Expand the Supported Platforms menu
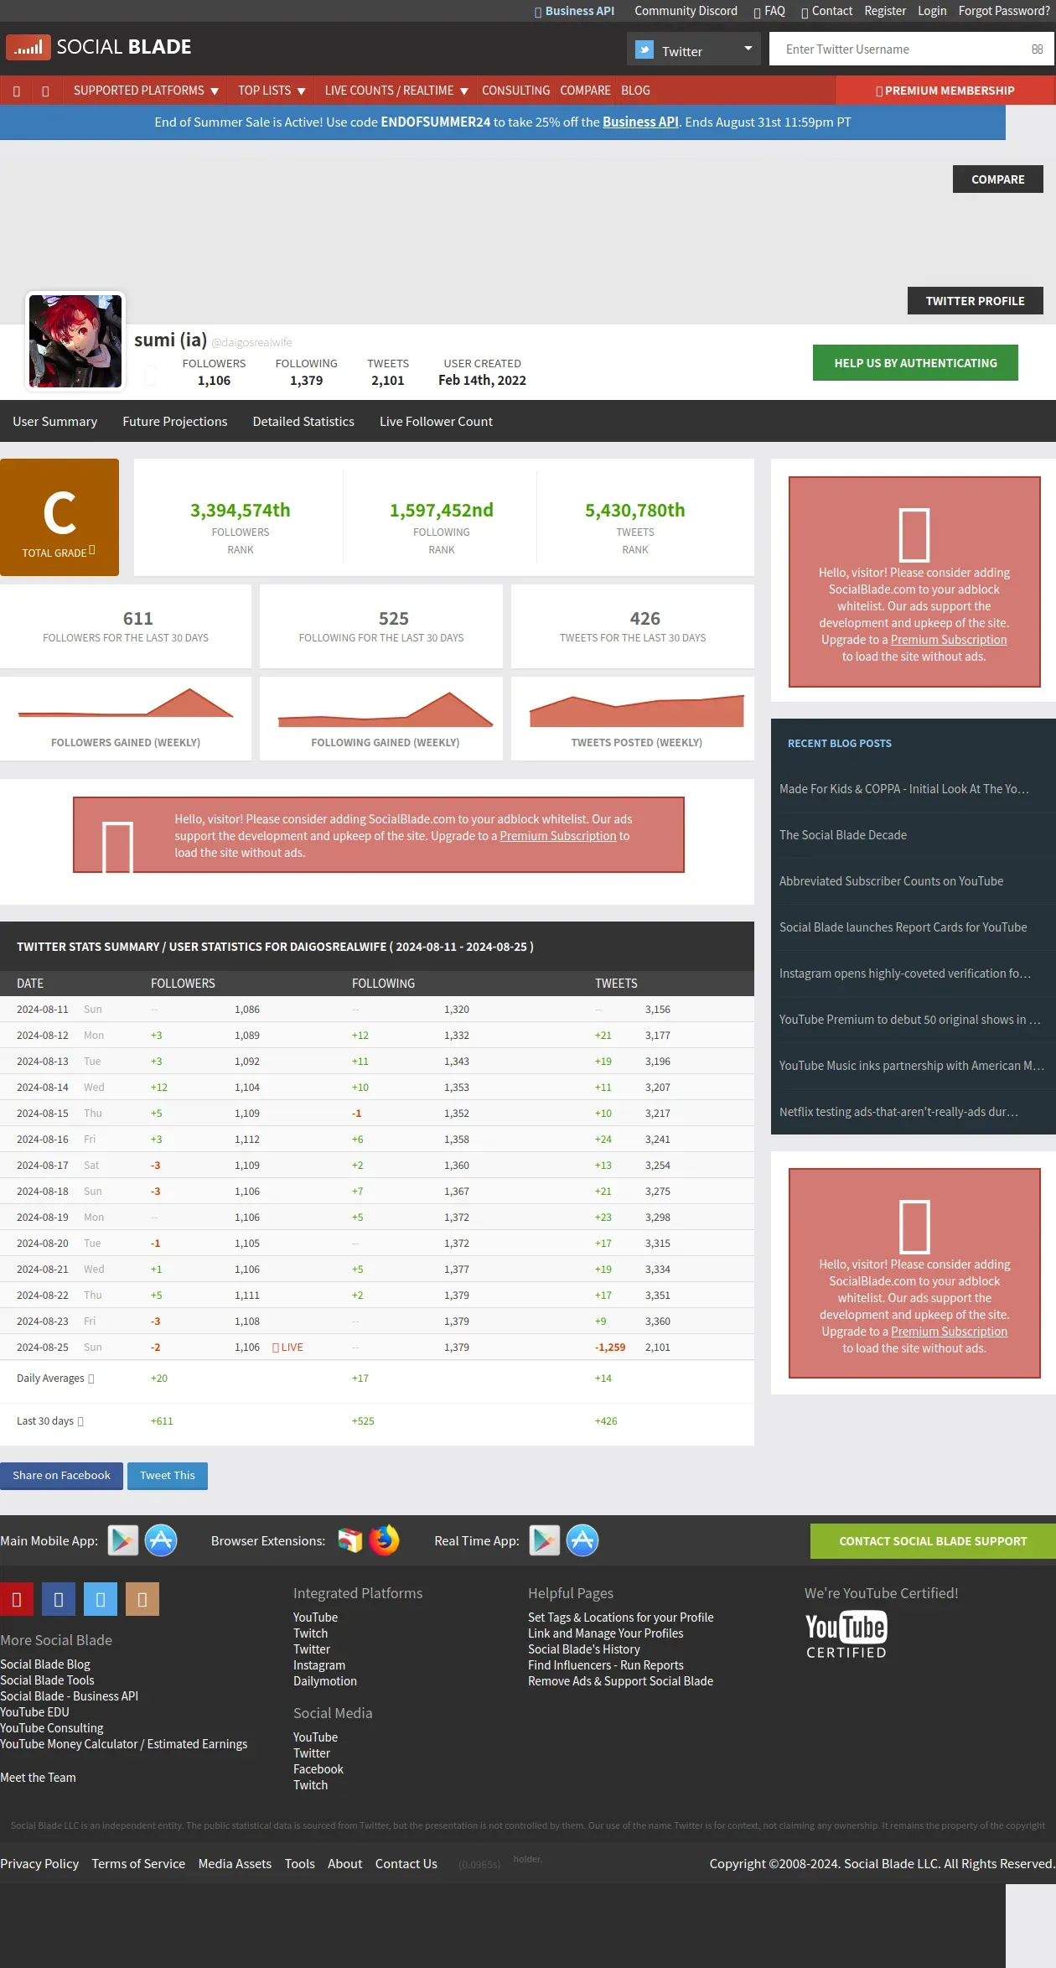This screenshot has height=1968, width=1056. (x=147, y=91)
